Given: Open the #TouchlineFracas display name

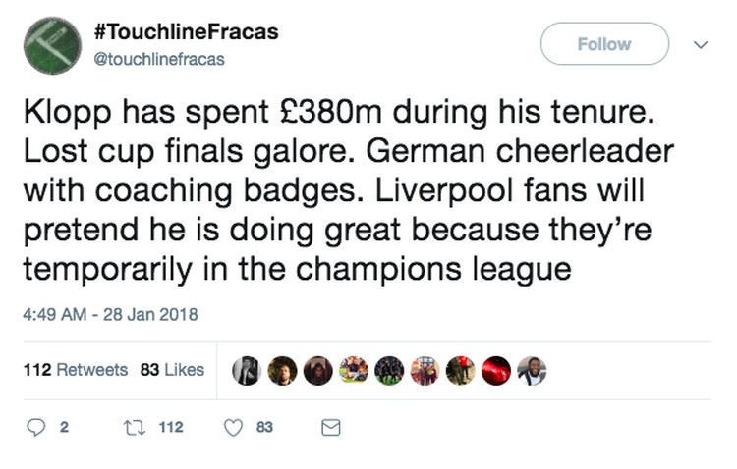Looking at the screenshot, I should [x=186, y=31].
